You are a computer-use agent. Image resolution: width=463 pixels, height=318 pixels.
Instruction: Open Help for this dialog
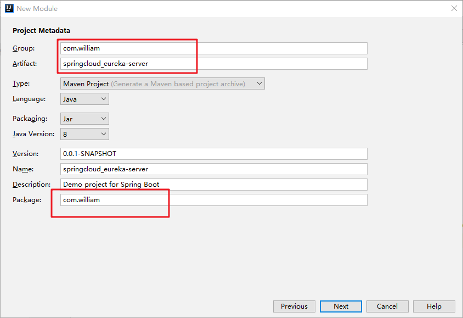pyautogui.click(x=434, y=306)
